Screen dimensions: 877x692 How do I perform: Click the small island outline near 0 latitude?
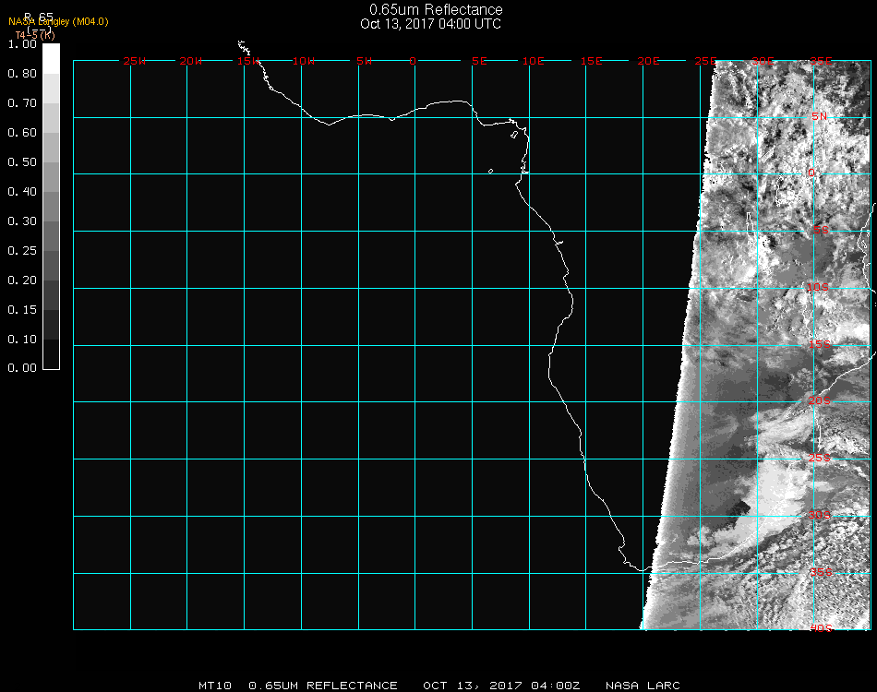[x=490, y=171]
